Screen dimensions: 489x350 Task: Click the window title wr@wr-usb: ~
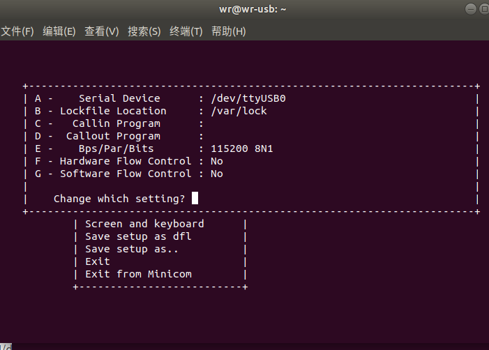point(253,9)
